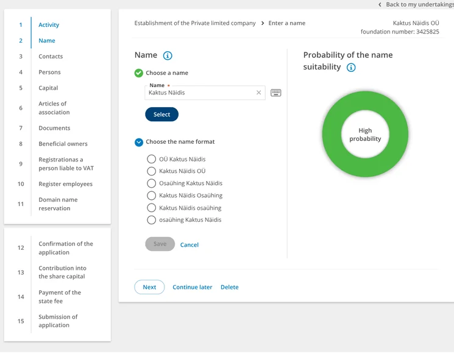Collapse the Choose the name format section
Screen dimensions: 454x354
click(139, 142)
